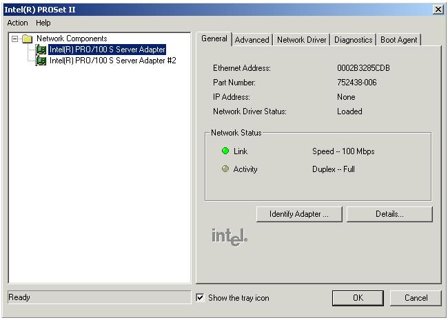Go to the Boot Agent tab

[x=398, y=40]
